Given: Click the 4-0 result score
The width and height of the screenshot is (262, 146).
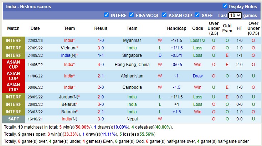Looking at the screenshot, I should pyautogui.click(x=101, y=65).
